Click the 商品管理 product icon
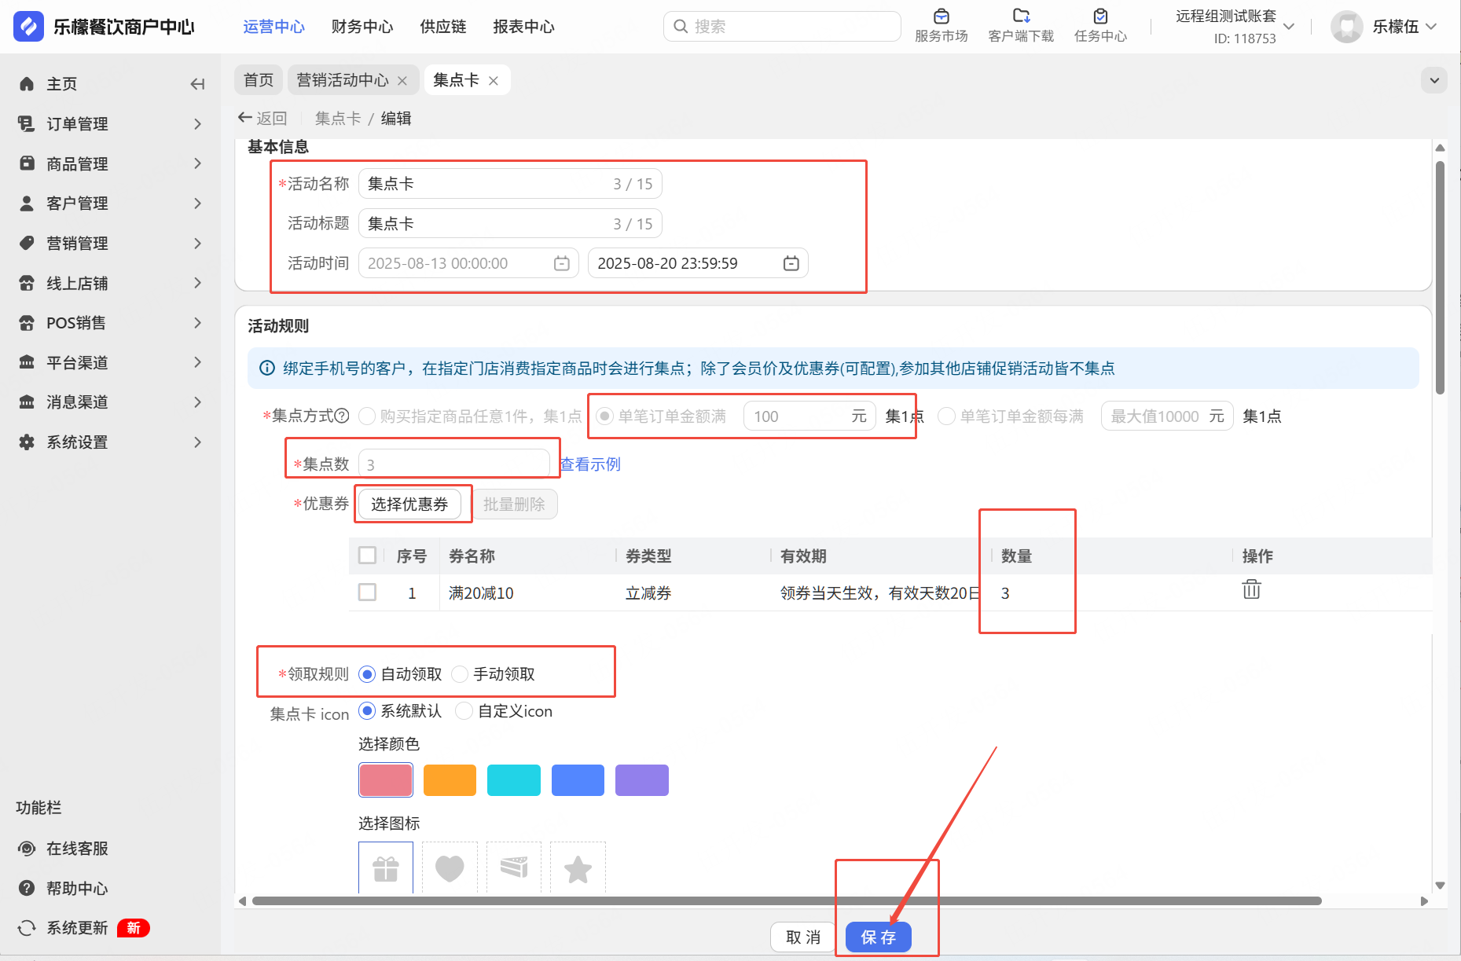The width and height of the screenshot is (1461, 961). (x=27, y=163)
